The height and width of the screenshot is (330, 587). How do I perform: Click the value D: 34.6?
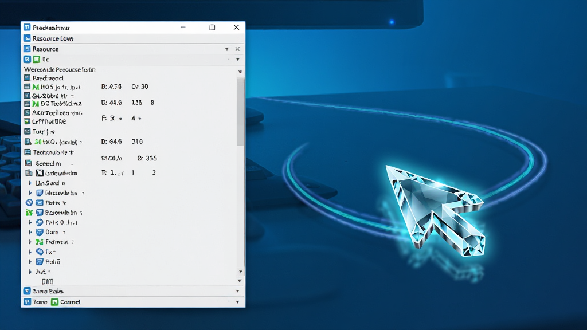(x=111, y=142)
